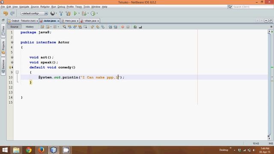Open the Window menu
Image resolution: width=274 pixels, height=154 pixels.
96,7
